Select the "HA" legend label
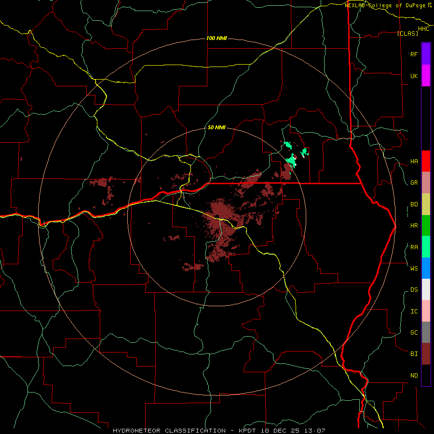This screenshot has height=434, width=434. point(414,162)
